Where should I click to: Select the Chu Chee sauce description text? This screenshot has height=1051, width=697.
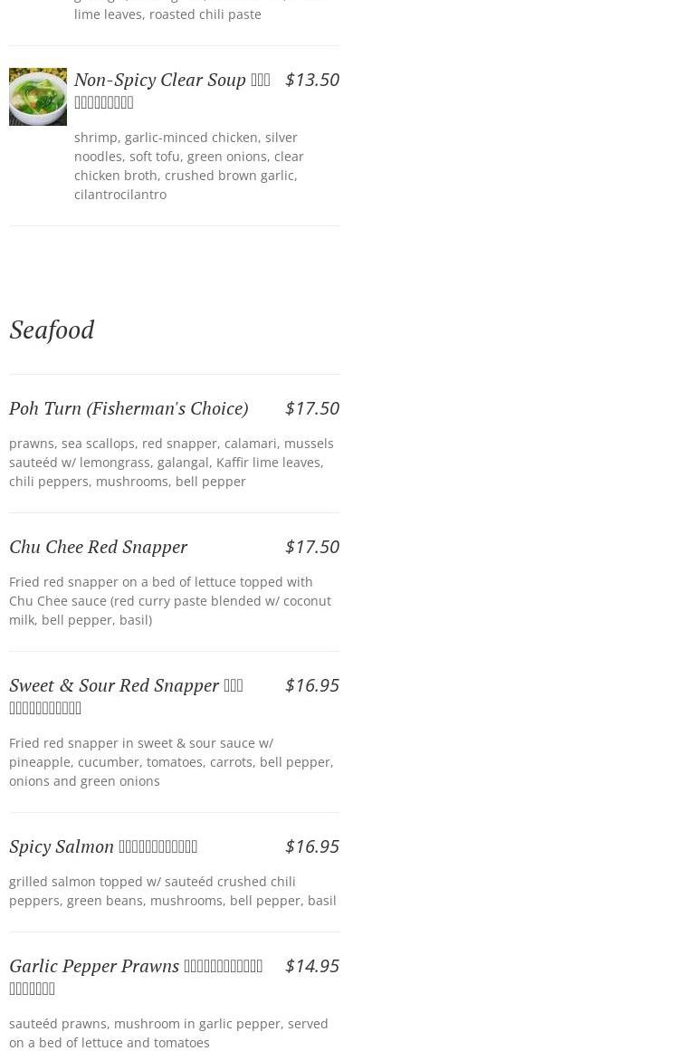coord(170,601)
